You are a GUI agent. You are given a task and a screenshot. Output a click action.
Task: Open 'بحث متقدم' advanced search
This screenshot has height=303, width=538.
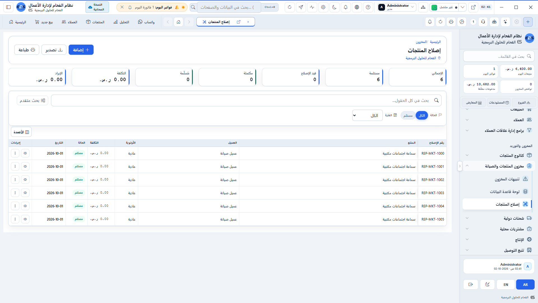33,100
